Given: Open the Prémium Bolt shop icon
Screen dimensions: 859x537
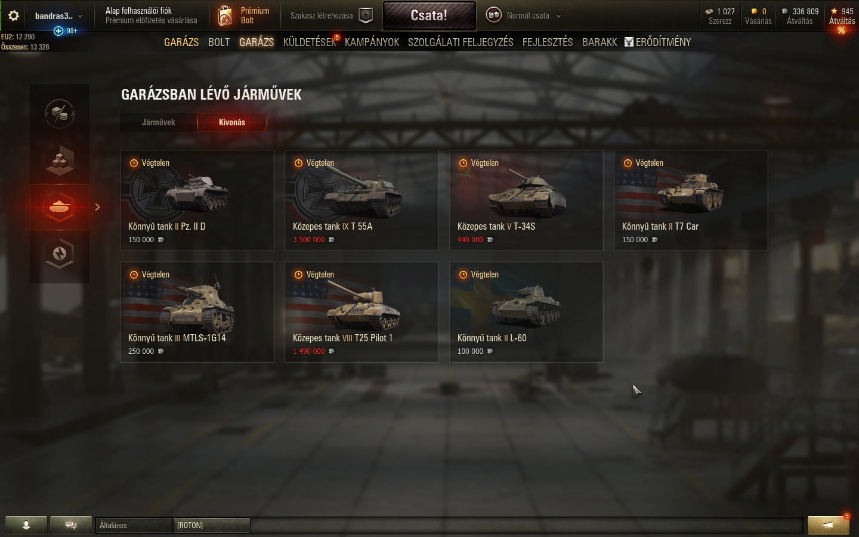Looking at the screenshot, I should [225, 16].
